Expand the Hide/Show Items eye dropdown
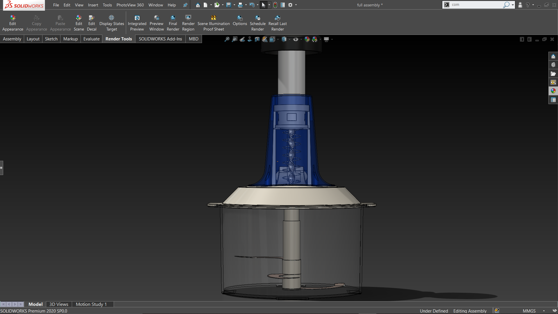558x314 pixels. 301,39
